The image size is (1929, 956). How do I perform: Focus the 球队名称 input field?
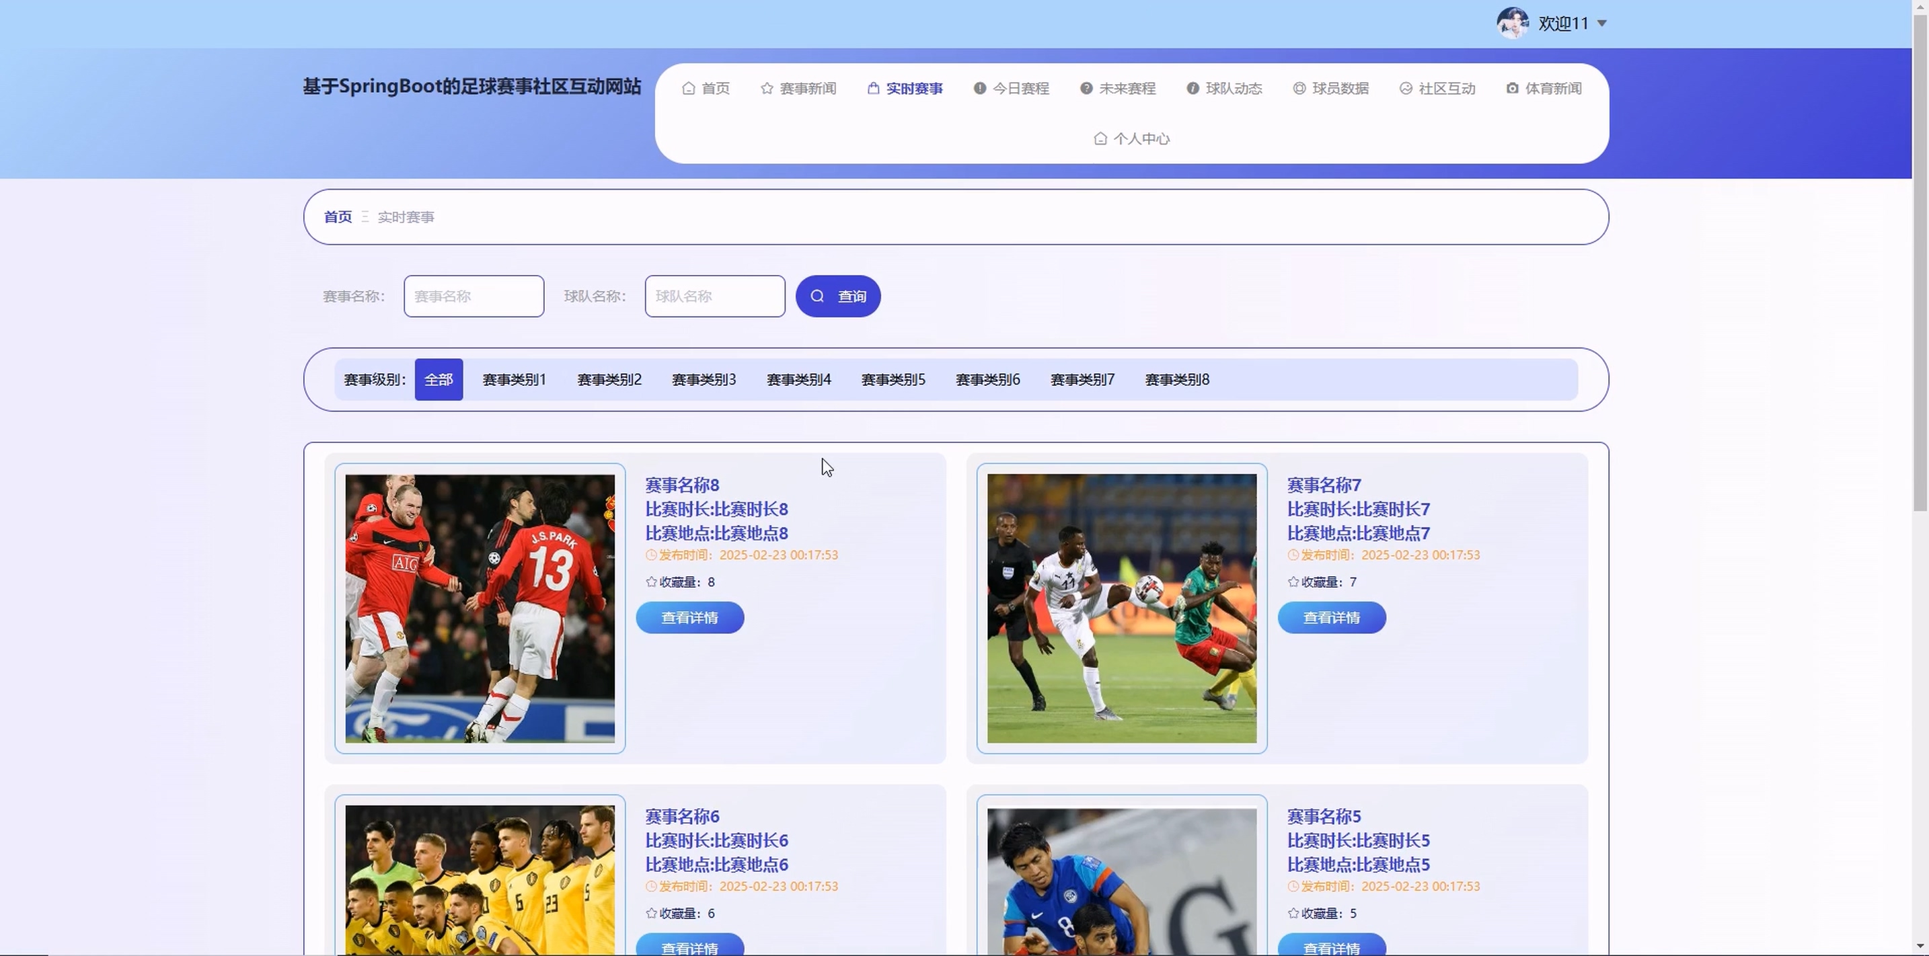[x=714, y=296]
